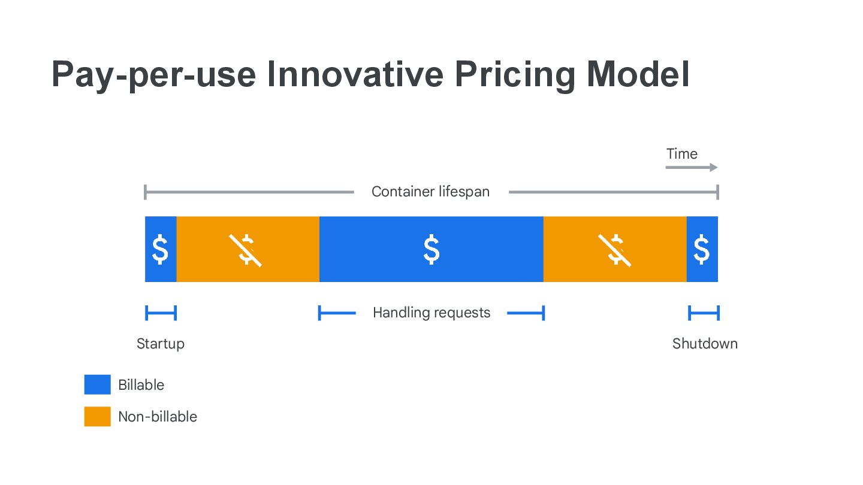Viewport: 863px width, 485px height.
Task: Select the Non-billable legend text
Action: [x=158, y=417]
